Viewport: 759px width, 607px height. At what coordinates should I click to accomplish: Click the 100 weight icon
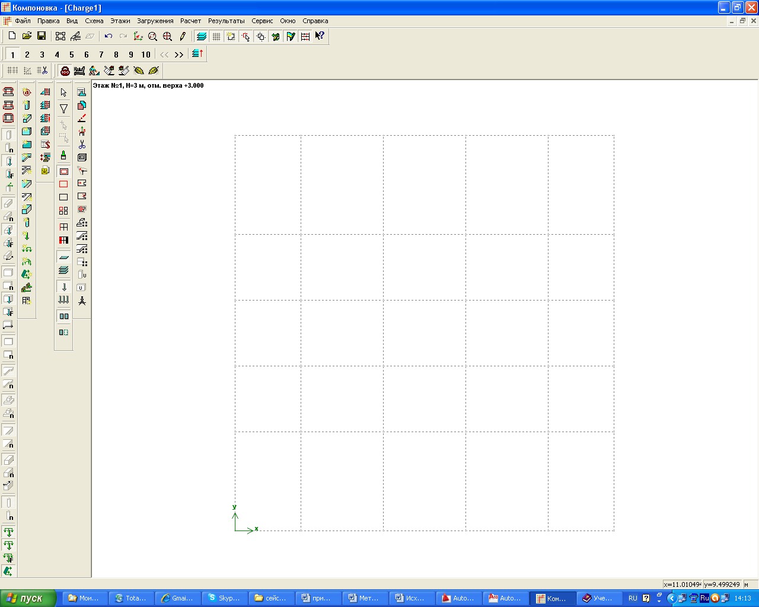pos(65,71)
